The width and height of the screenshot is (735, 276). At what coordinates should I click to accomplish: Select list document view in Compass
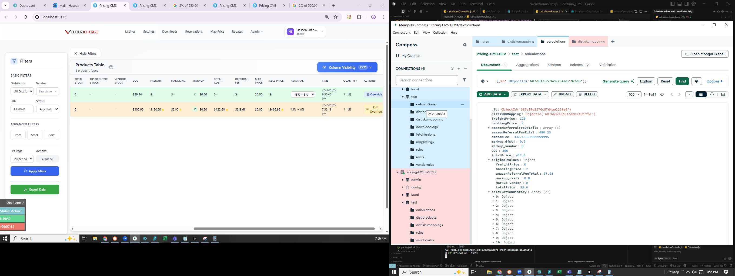pyautogui.click(x=701, y=94)
